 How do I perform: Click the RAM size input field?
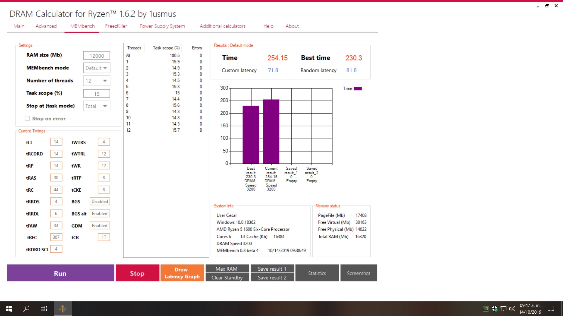96,56
